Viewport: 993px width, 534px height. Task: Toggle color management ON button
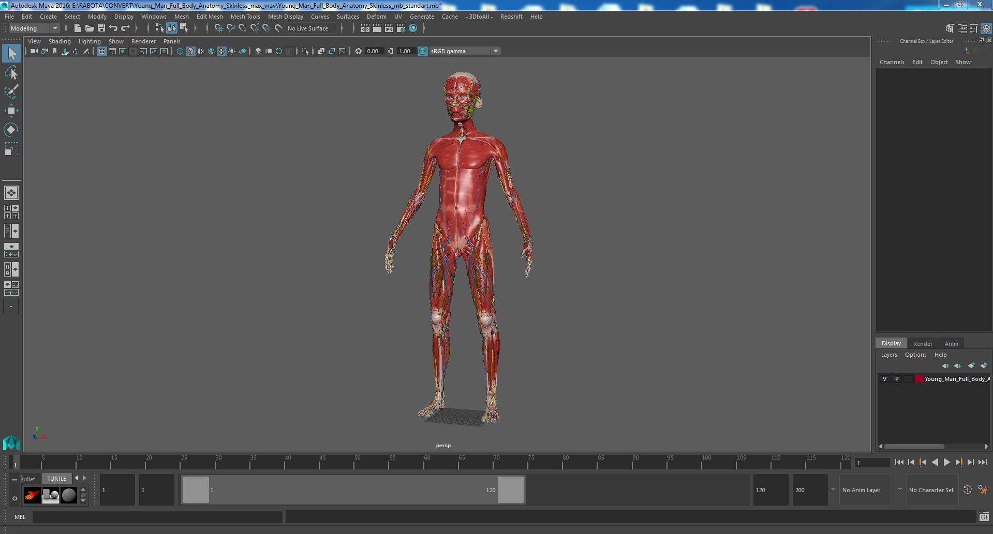[423, 51]
